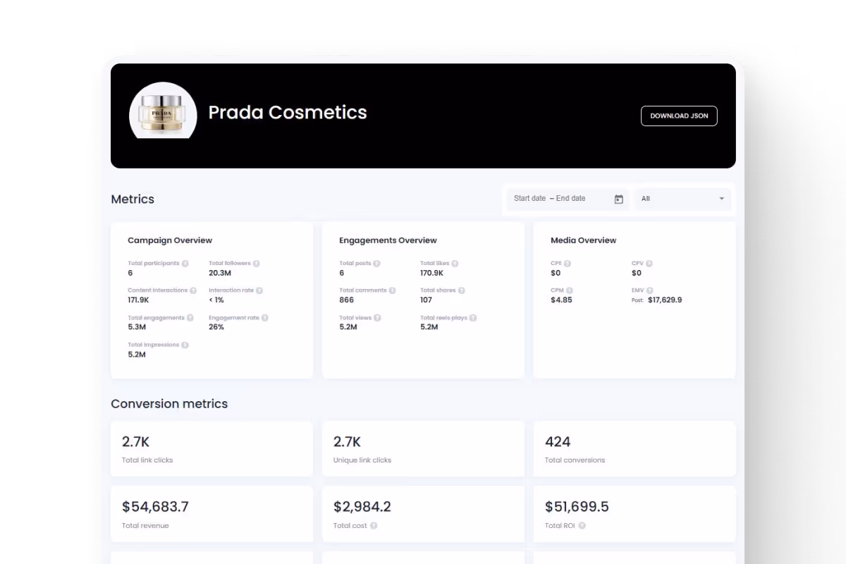Select the < 1% interaction rate value
This screenshot has height=564, width=846.
pyautogui.click(x=216, y=300)
